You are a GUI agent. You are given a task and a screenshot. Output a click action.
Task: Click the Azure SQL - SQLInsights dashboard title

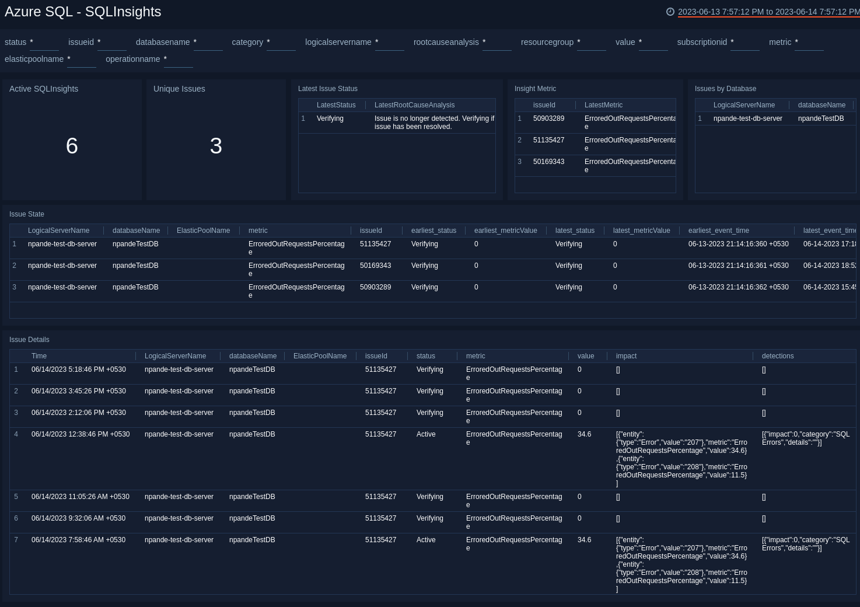tap(83, 12)
